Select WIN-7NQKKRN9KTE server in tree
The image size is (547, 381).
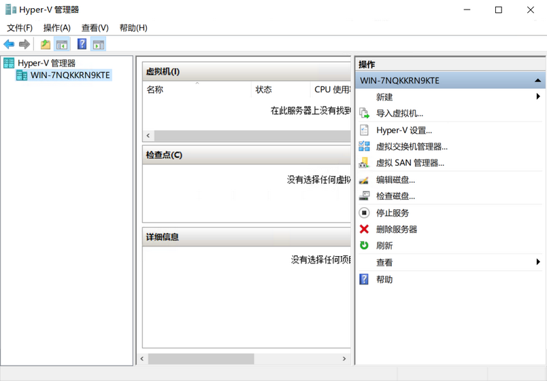click(x=70, y=75)
